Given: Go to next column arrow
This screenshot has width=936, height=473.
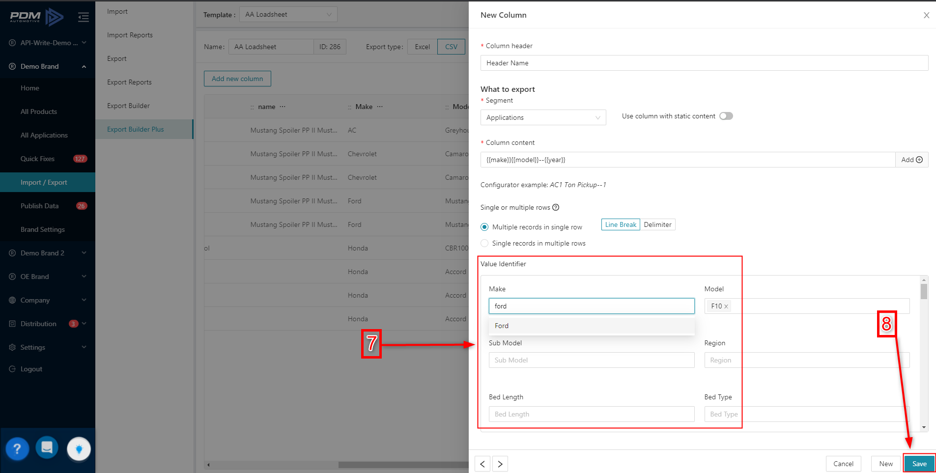Looking at the screenshot, I should (x=500, y=464).
